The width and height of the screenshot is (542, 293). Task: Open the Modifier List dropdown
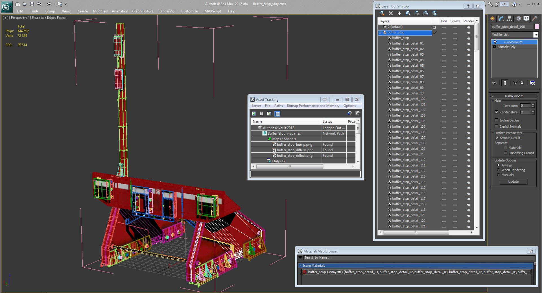click(536, 34)
